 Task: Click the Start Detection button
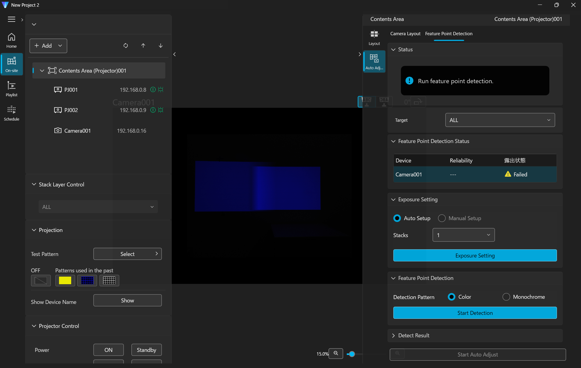[475, 313]
